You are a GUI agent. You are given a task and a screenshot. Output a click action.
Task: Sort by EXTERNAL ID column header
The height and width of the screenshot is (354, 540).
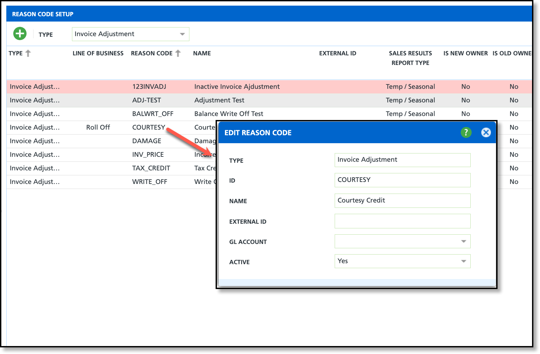(338, 53)
